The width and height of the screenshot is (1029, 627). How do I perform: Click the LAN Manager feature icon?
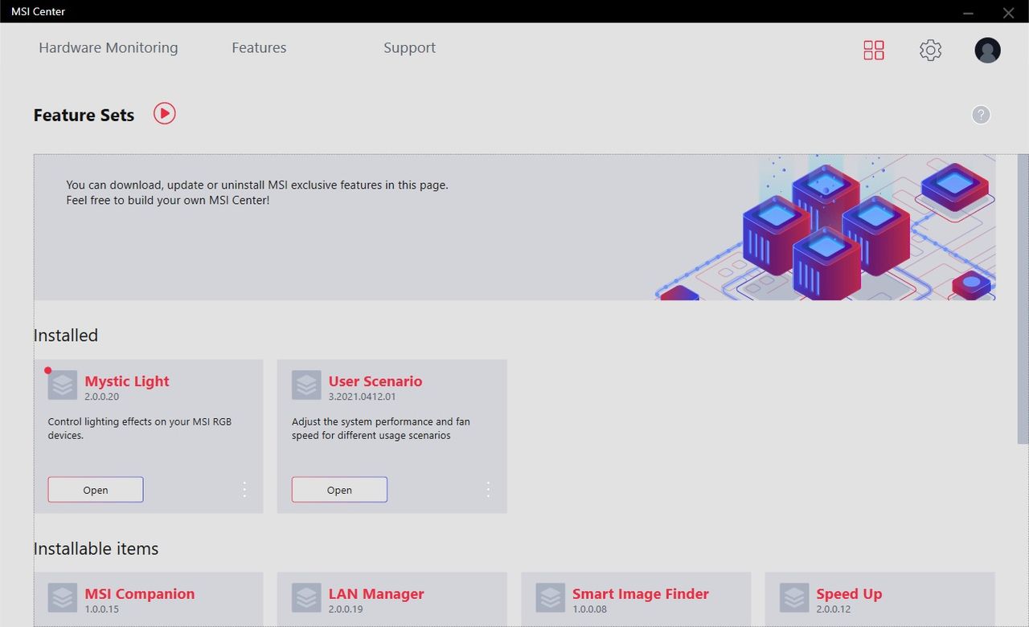(x=306, y=598)
